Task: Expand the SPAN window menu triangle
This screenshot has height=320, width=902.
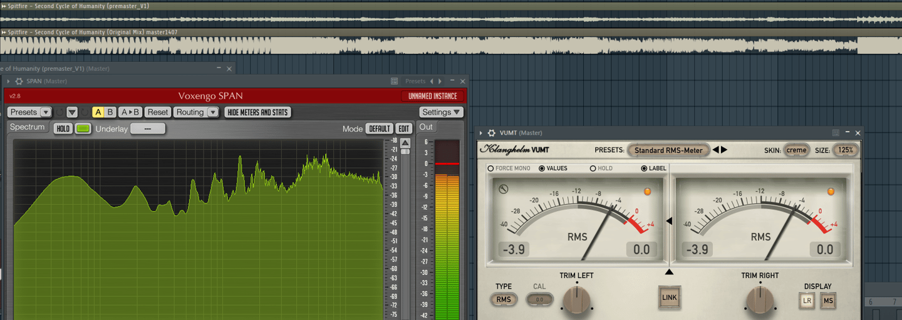Action: pos(8,81)
